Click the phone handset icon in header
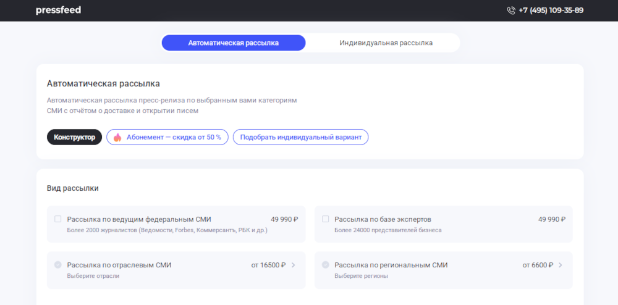Screen dimensions: 618x305 point(511,10)
